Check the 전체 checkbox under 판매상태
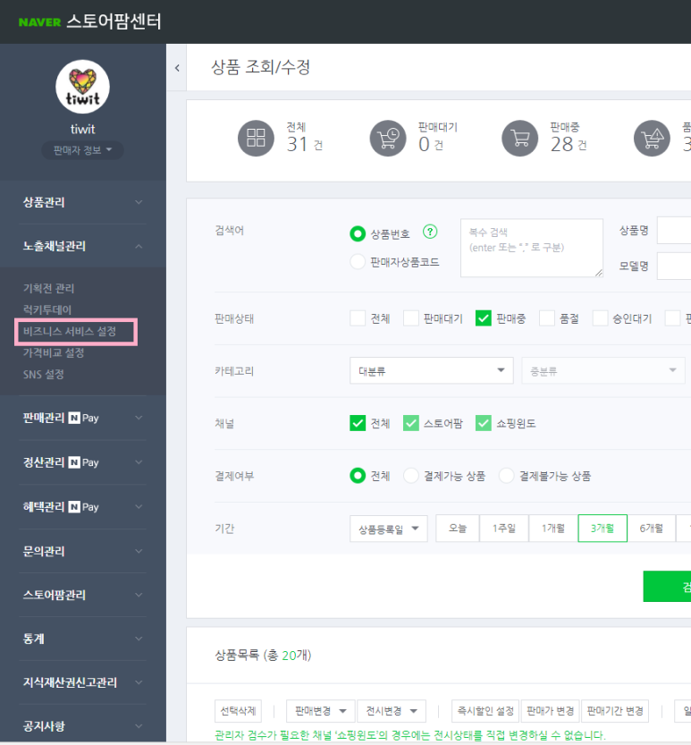The height and width of the screenshot is (745, 691). coord(358,318)
